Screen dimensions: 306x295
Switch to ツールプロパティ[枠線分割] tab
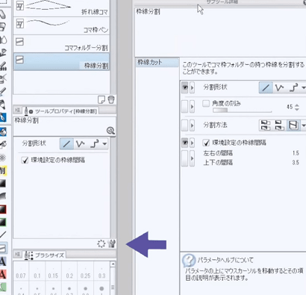click(60, 111)
